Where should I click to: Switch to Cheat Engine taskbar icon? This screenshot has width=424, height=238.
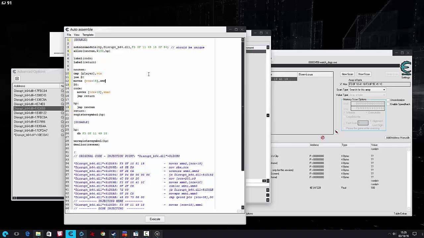(x=71, y=234)
